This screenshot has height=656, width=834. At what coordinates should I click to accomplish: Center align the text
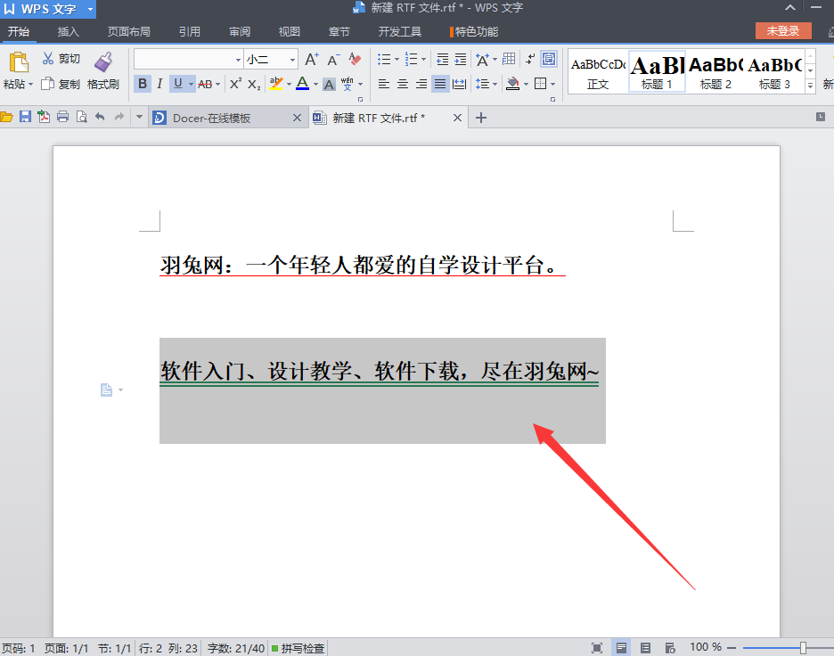[x=403, y=84]
